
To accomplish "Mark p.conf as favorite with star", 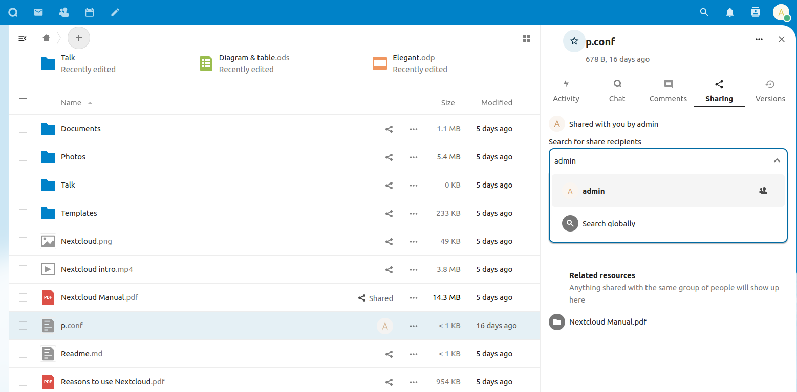I will click(574, 41).
